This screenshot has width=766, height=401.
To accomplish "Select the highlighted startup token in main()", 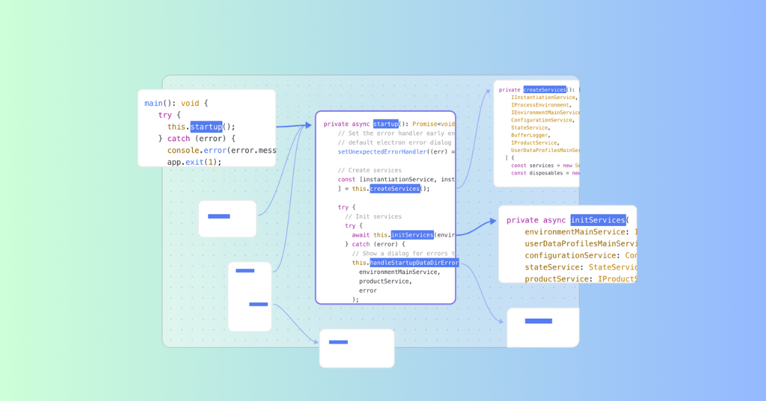I will tap(207, 126).
